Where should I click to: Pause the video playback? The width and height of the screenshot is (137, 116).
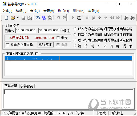click(87, 18)
